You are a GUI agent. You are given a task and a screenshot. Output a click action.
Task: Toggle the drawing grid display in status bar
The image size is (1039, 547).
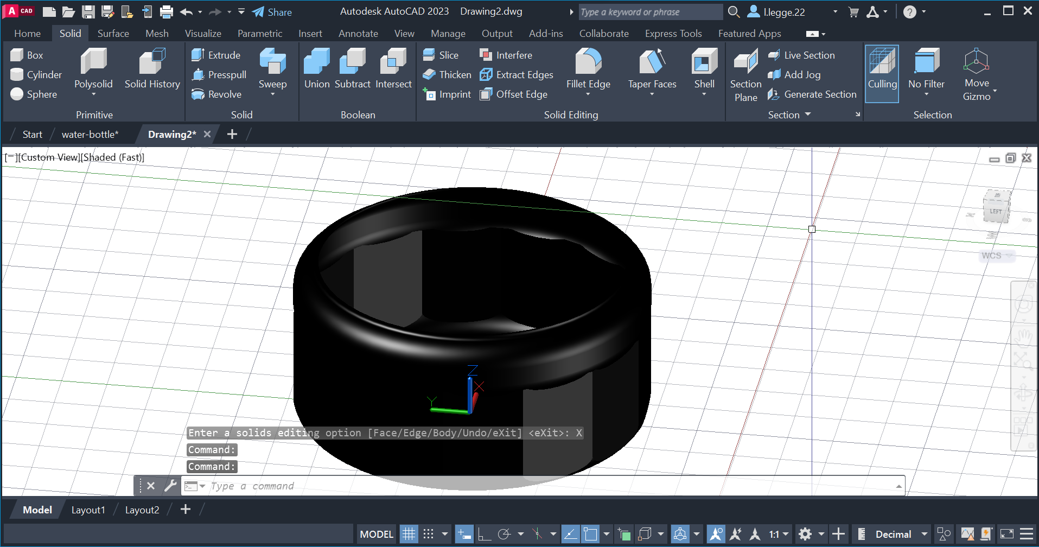click(409, 534)
